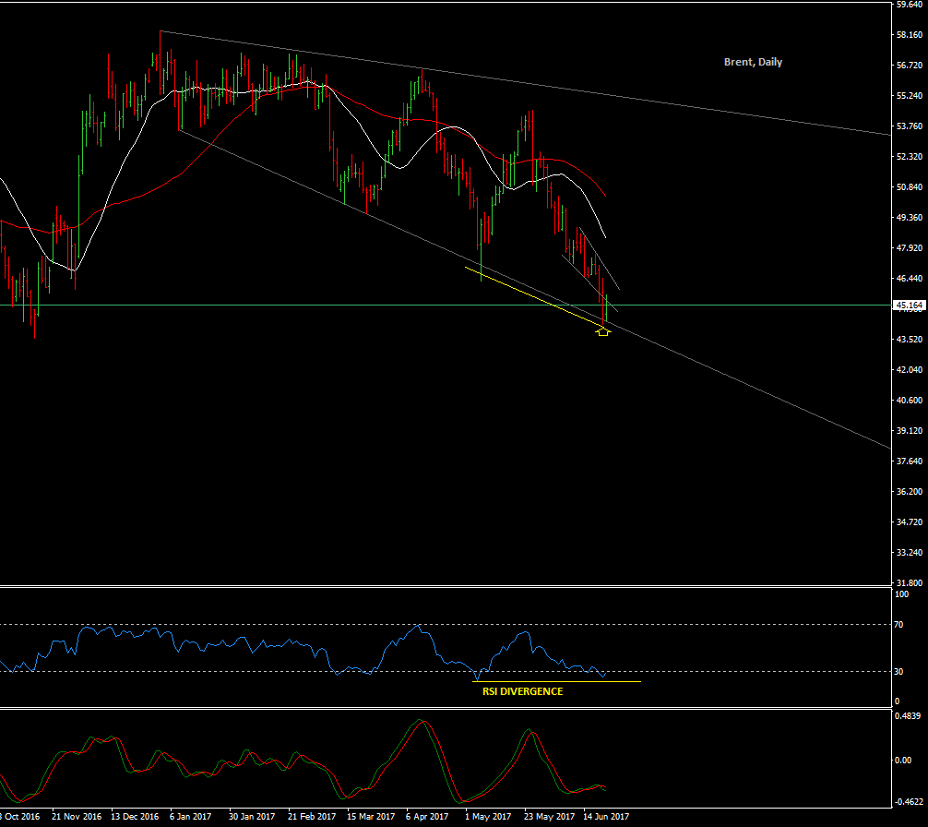Click the 0.00 oscillator zero level label
The width and height of the screenshot is (928, 827).
(x=902, y=760)
